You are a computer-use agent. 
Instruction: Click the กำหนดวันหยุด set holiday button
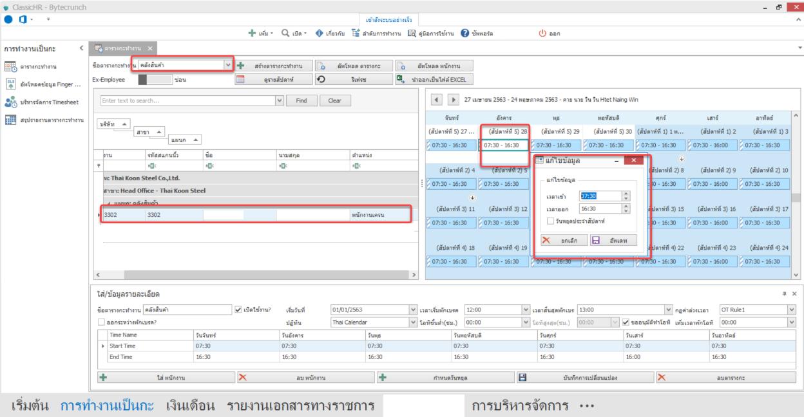(x=445, y=378)
